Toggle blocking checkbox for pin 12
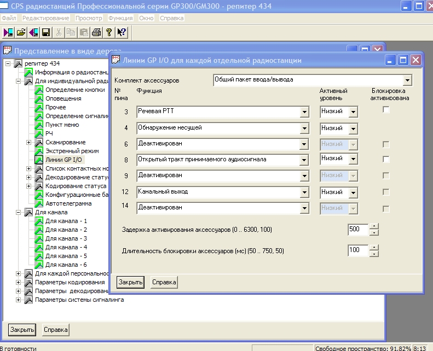Viewport: 433px width, 351px height. [386, 192]
